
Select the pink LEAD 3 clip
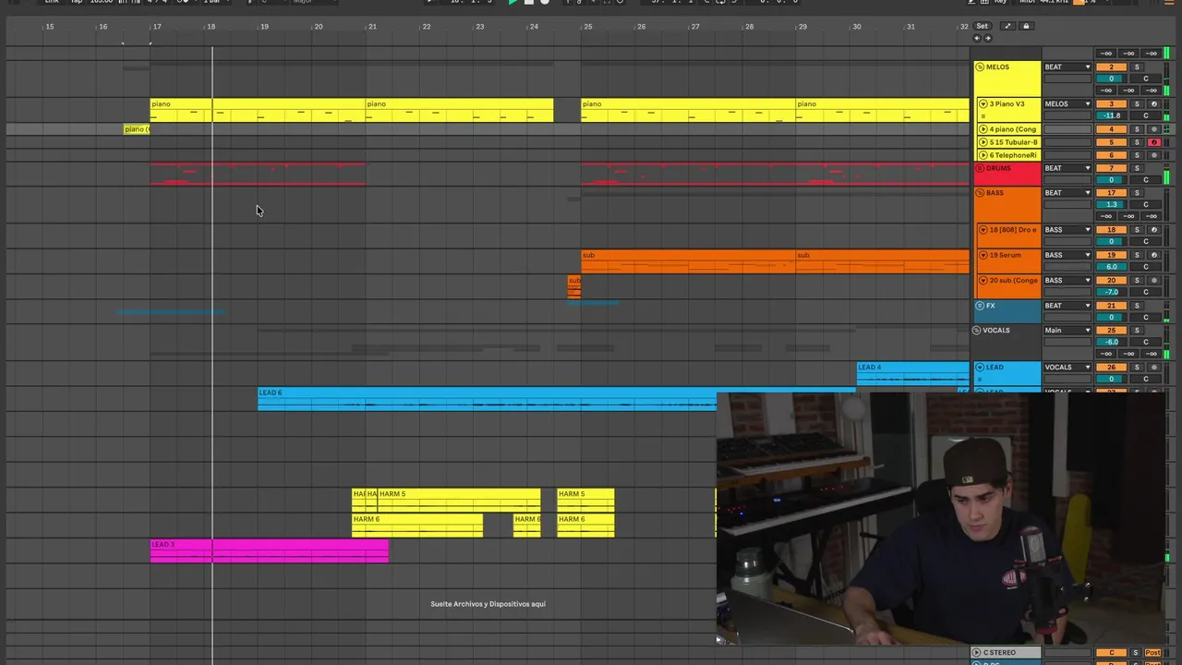pyautogui.click(x=270, y=550)
